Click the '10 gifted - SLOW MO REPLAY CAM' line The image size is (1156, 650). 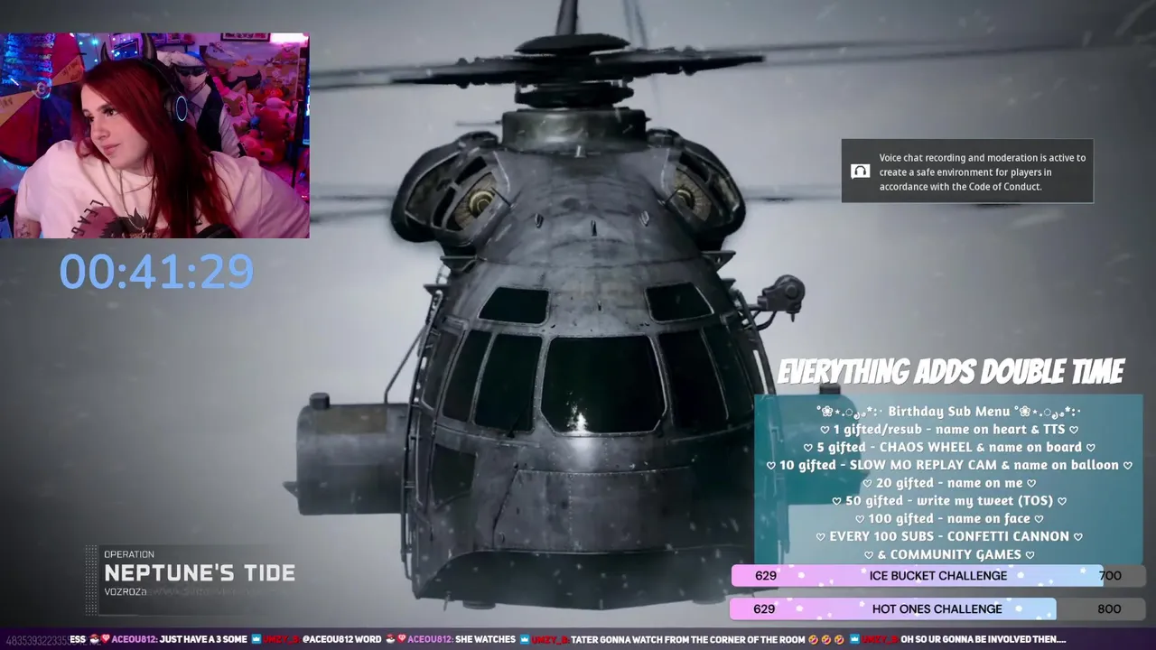949,465
